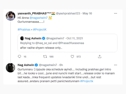This screenshot has width=126, height=94.
Task: Click verified badge beside Nag Ashwin reply
Action: [x=36, y=65]
